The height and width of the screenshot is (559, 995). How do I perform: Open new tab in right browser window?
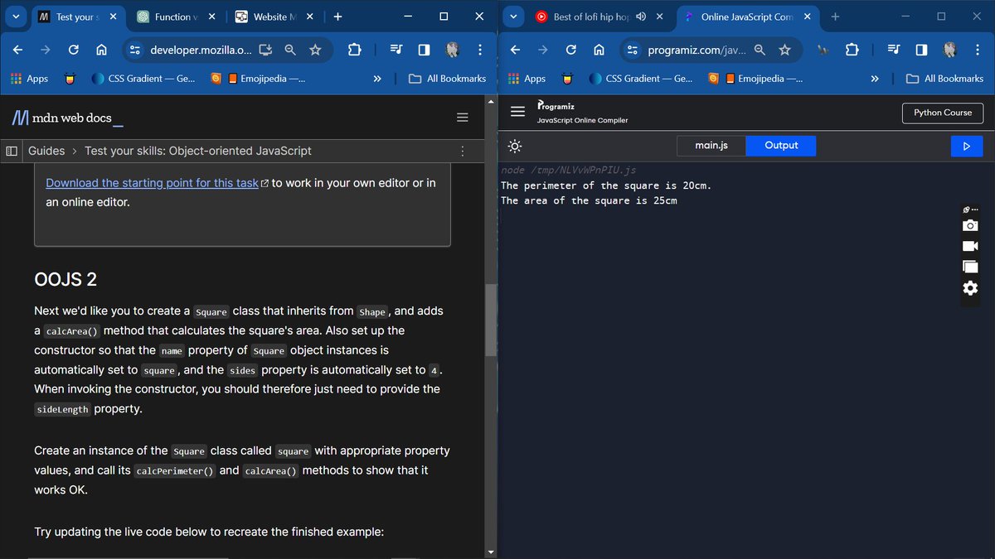835,17
